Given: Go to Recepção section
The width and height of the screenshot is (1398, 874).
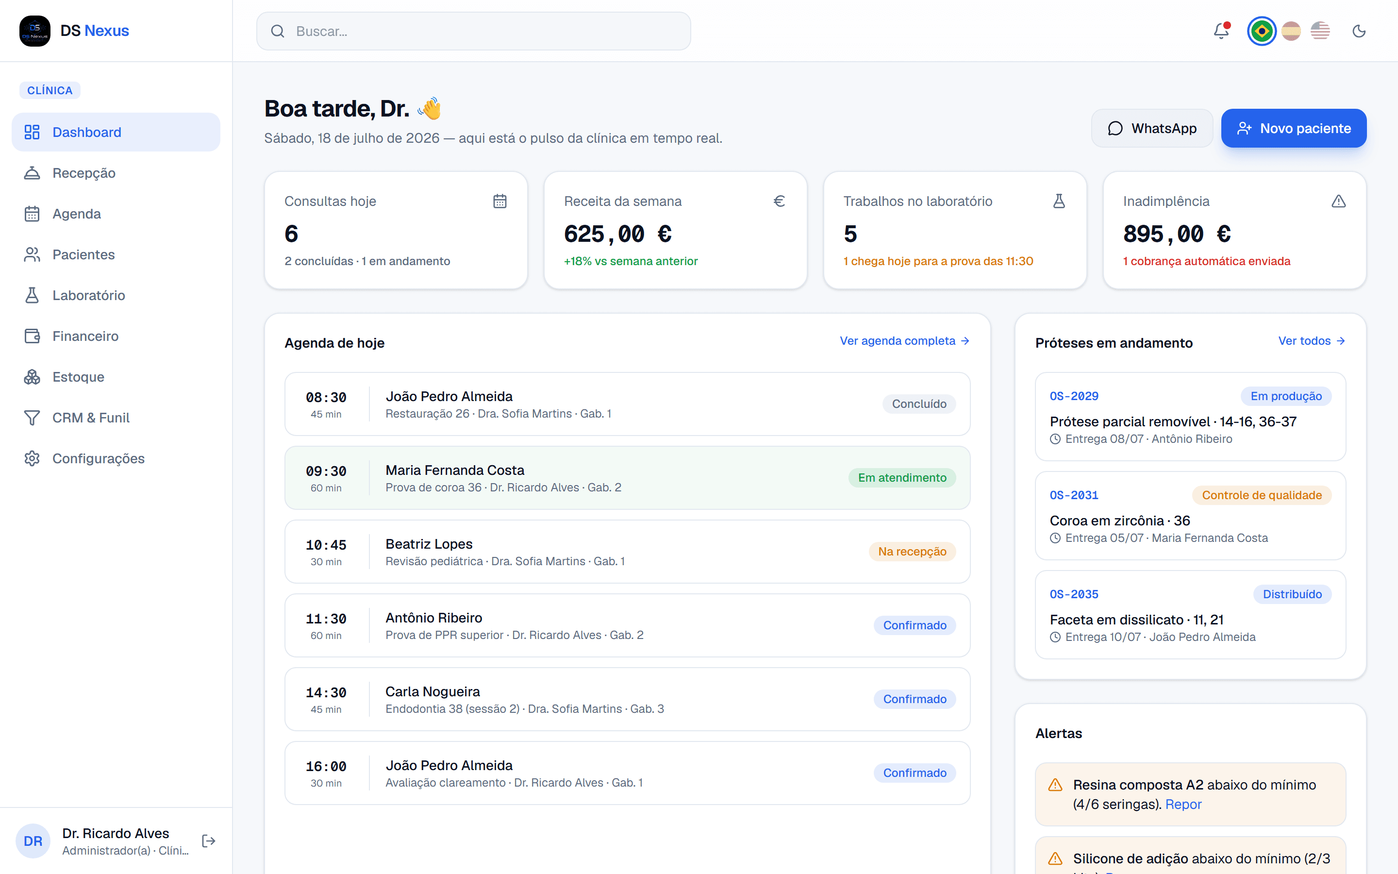Looking at the screenshot, I should pos(116,173).
